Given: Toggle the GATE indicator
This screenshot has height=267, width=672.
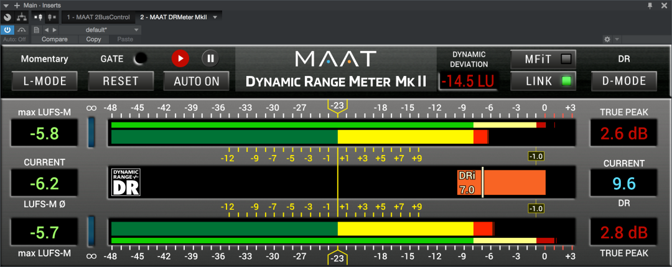Looking at the screenshot, I should coord(140,59).
